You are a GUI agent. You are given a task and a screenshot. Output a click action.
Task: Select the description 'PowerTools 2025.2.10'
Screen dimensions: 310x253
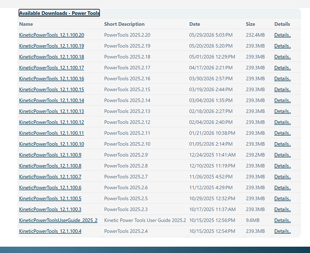[x=127, y=144]
